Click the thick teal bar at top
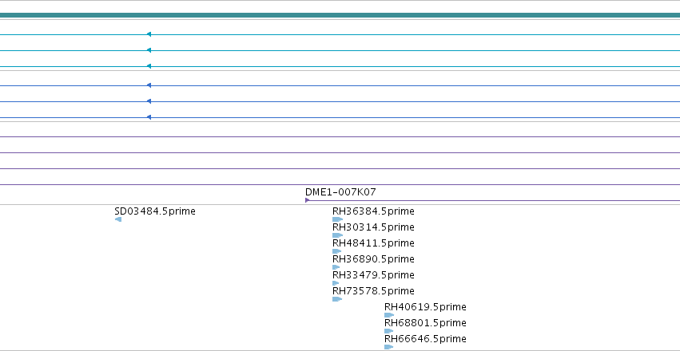The image size is (680, 351). point(340,15)
